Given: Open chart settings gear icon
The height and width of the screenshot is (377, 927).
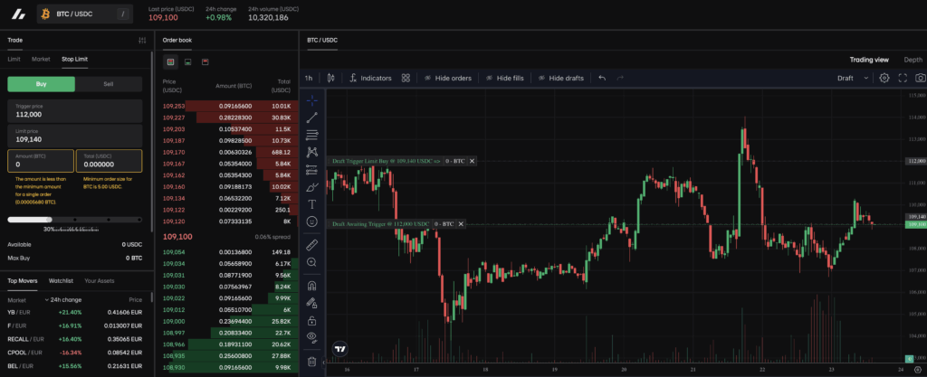Looking at the screenshot, I should click(x=884, y=78).
